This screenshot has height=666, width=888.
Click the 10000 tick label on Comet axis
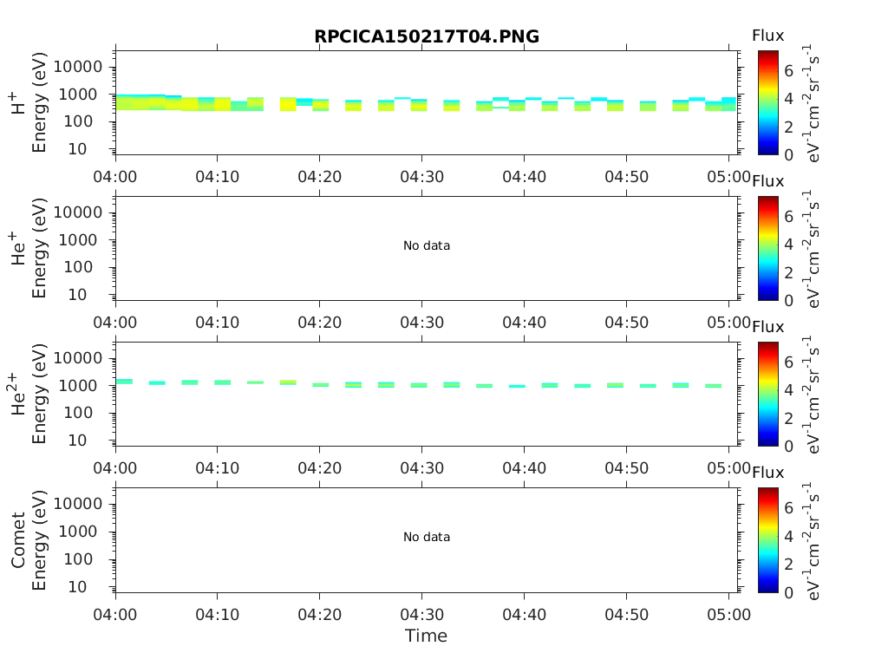[78, 504]
